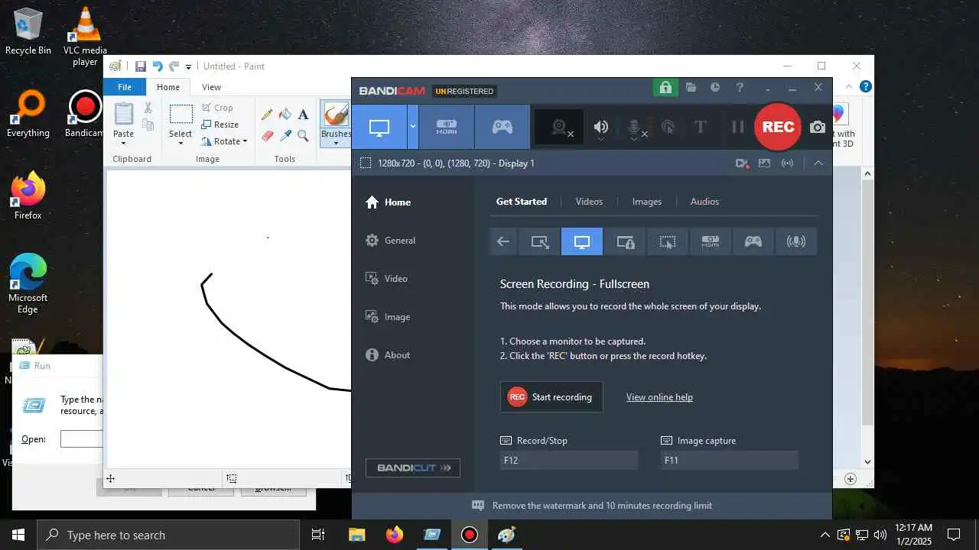Screen dimensions: 979x550
Task: Switch to the Images tab in Bandicam
Action: click(646, 202)
